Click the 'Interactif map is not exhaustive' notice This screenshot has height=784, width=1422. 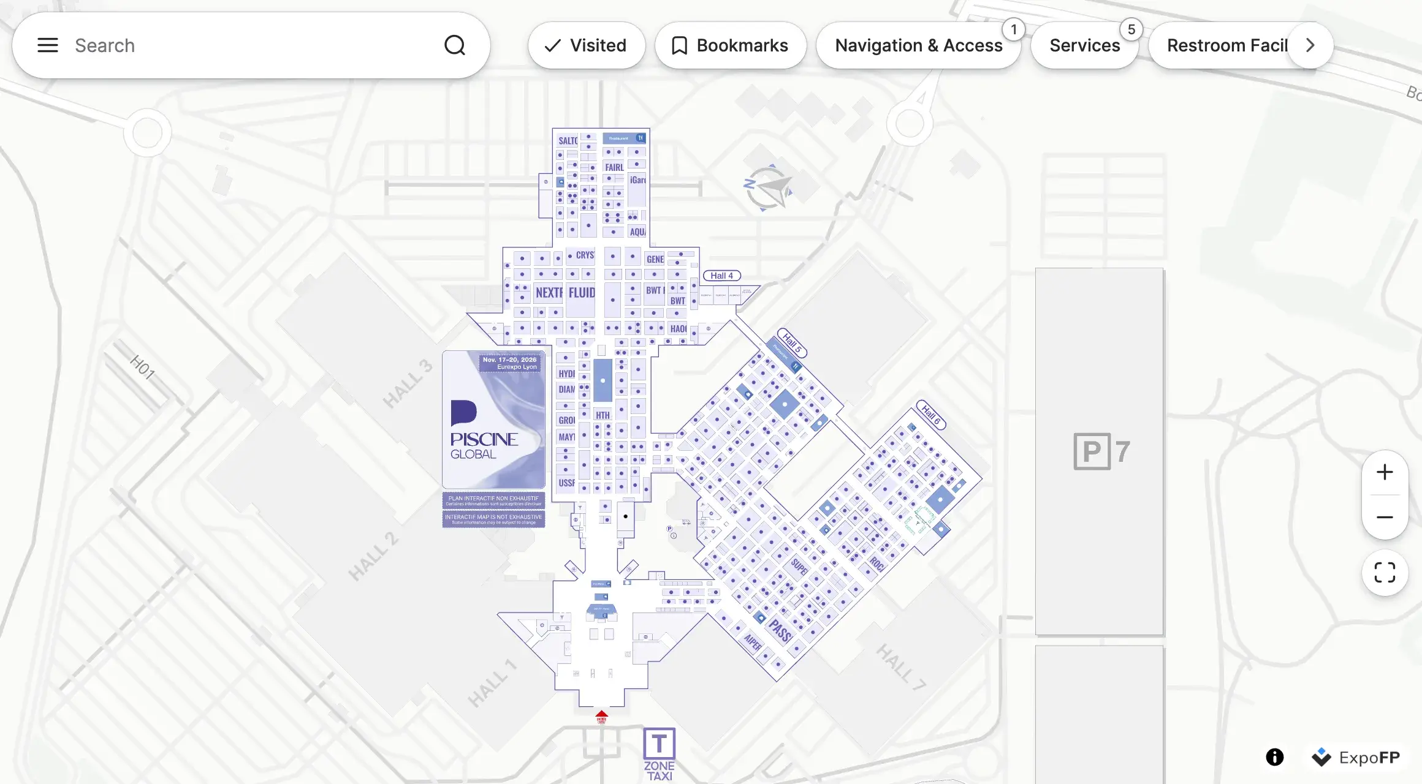pyautogui.click(x=493, y=519)
